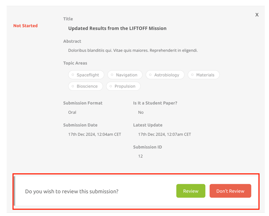Screen dimensions: 269x216
Task: Close the submission panel with the X
Action: (x=257, y=15)
